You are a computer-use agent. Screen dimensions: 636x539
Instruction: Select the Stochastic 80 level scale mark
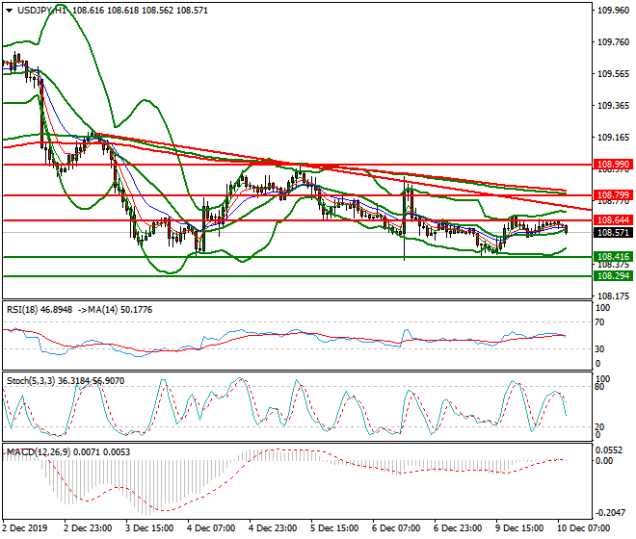click(599, 387)
